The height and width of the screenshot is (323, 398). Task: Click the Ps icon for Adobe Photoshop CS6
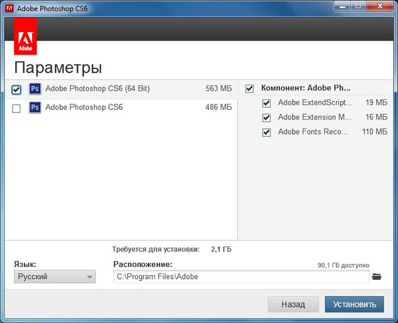(35, 107)
